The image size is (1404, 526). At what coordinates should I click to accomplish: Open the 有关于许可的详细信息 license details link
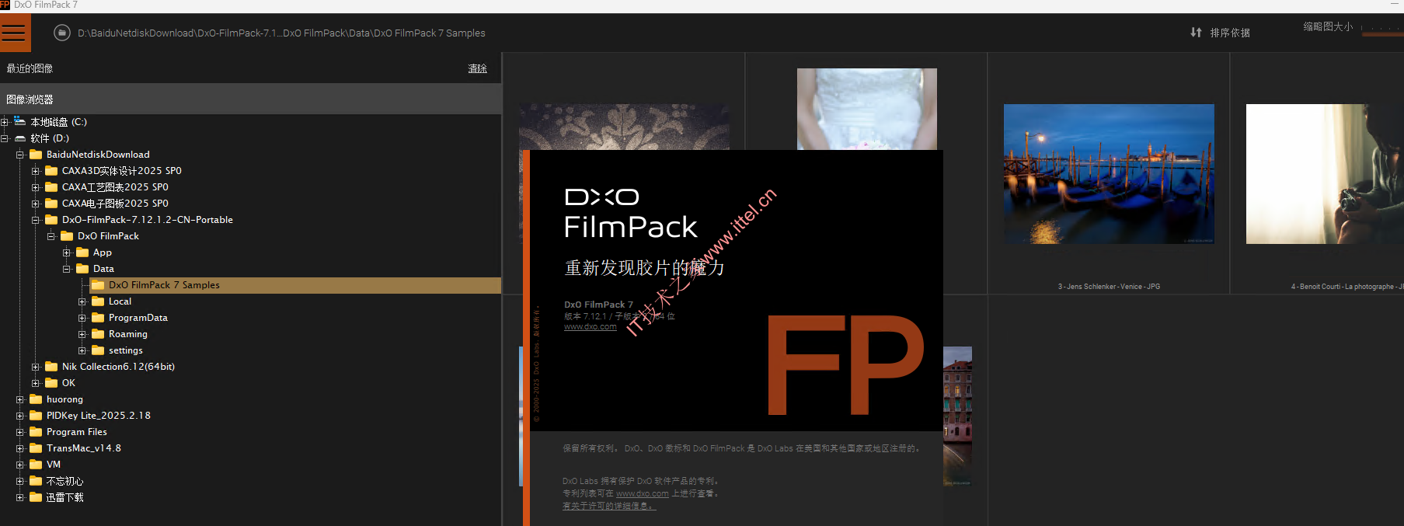tap(609, 506)
